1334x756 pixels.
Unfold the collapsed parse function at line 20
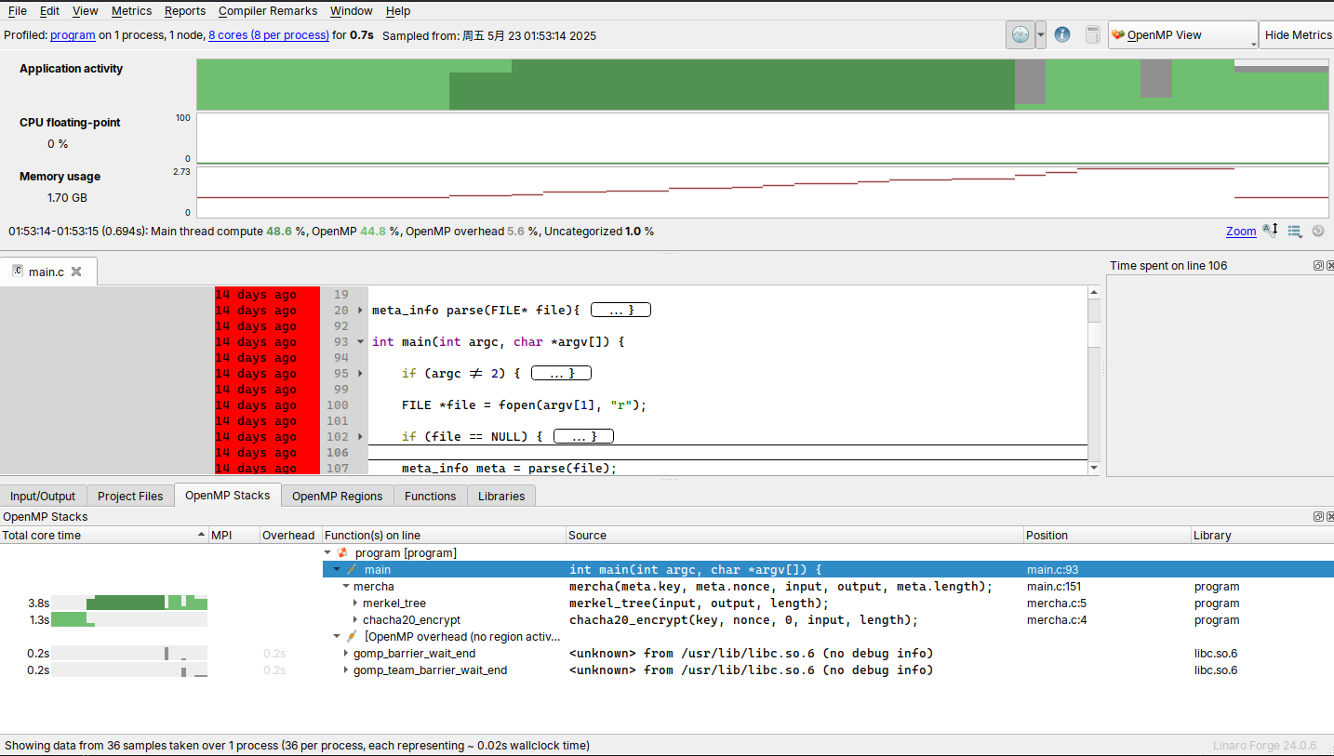361,311
